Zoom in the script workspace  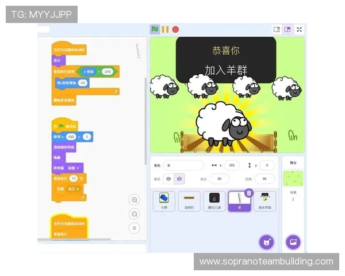click(134, 200)
